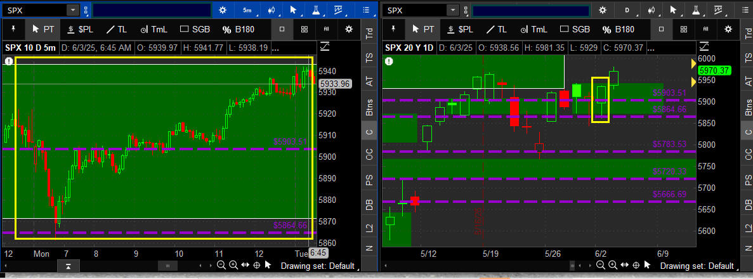Select left chart candlestick style icon

click(272, 10)
